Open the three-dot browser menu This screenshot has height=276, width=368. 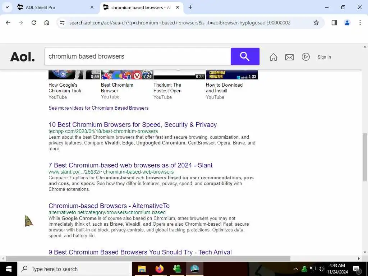pyautogui.click(x=360, y=23)
